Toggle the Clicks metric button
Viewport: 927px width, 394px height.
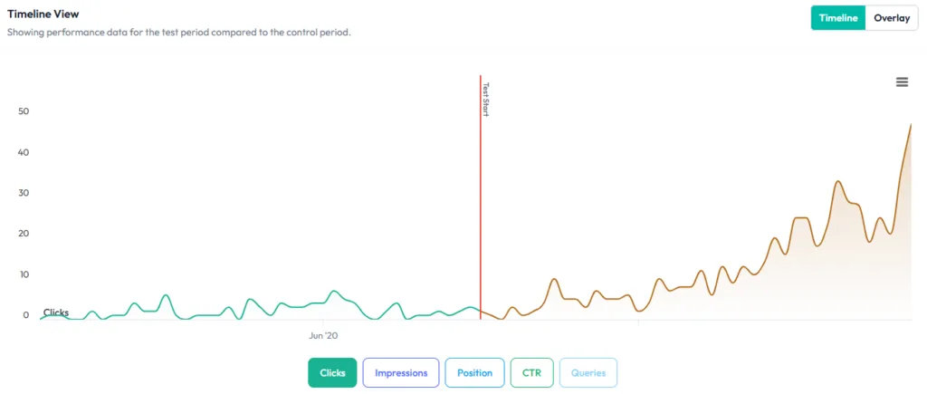point(332,372)
